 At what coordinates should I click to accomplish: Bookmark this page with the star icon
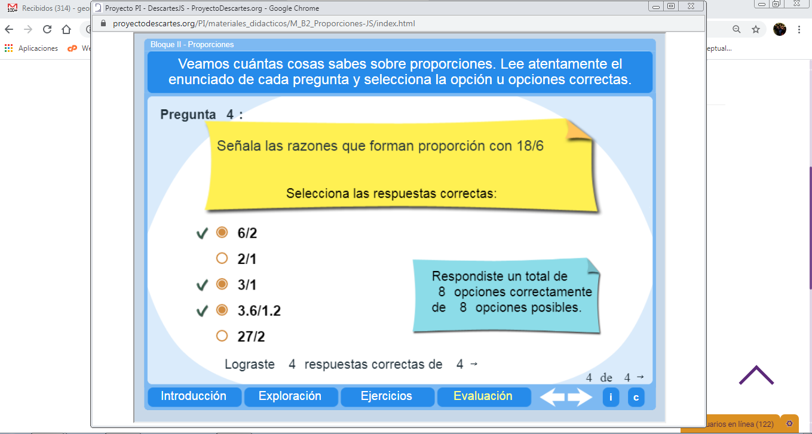[756, 29]
